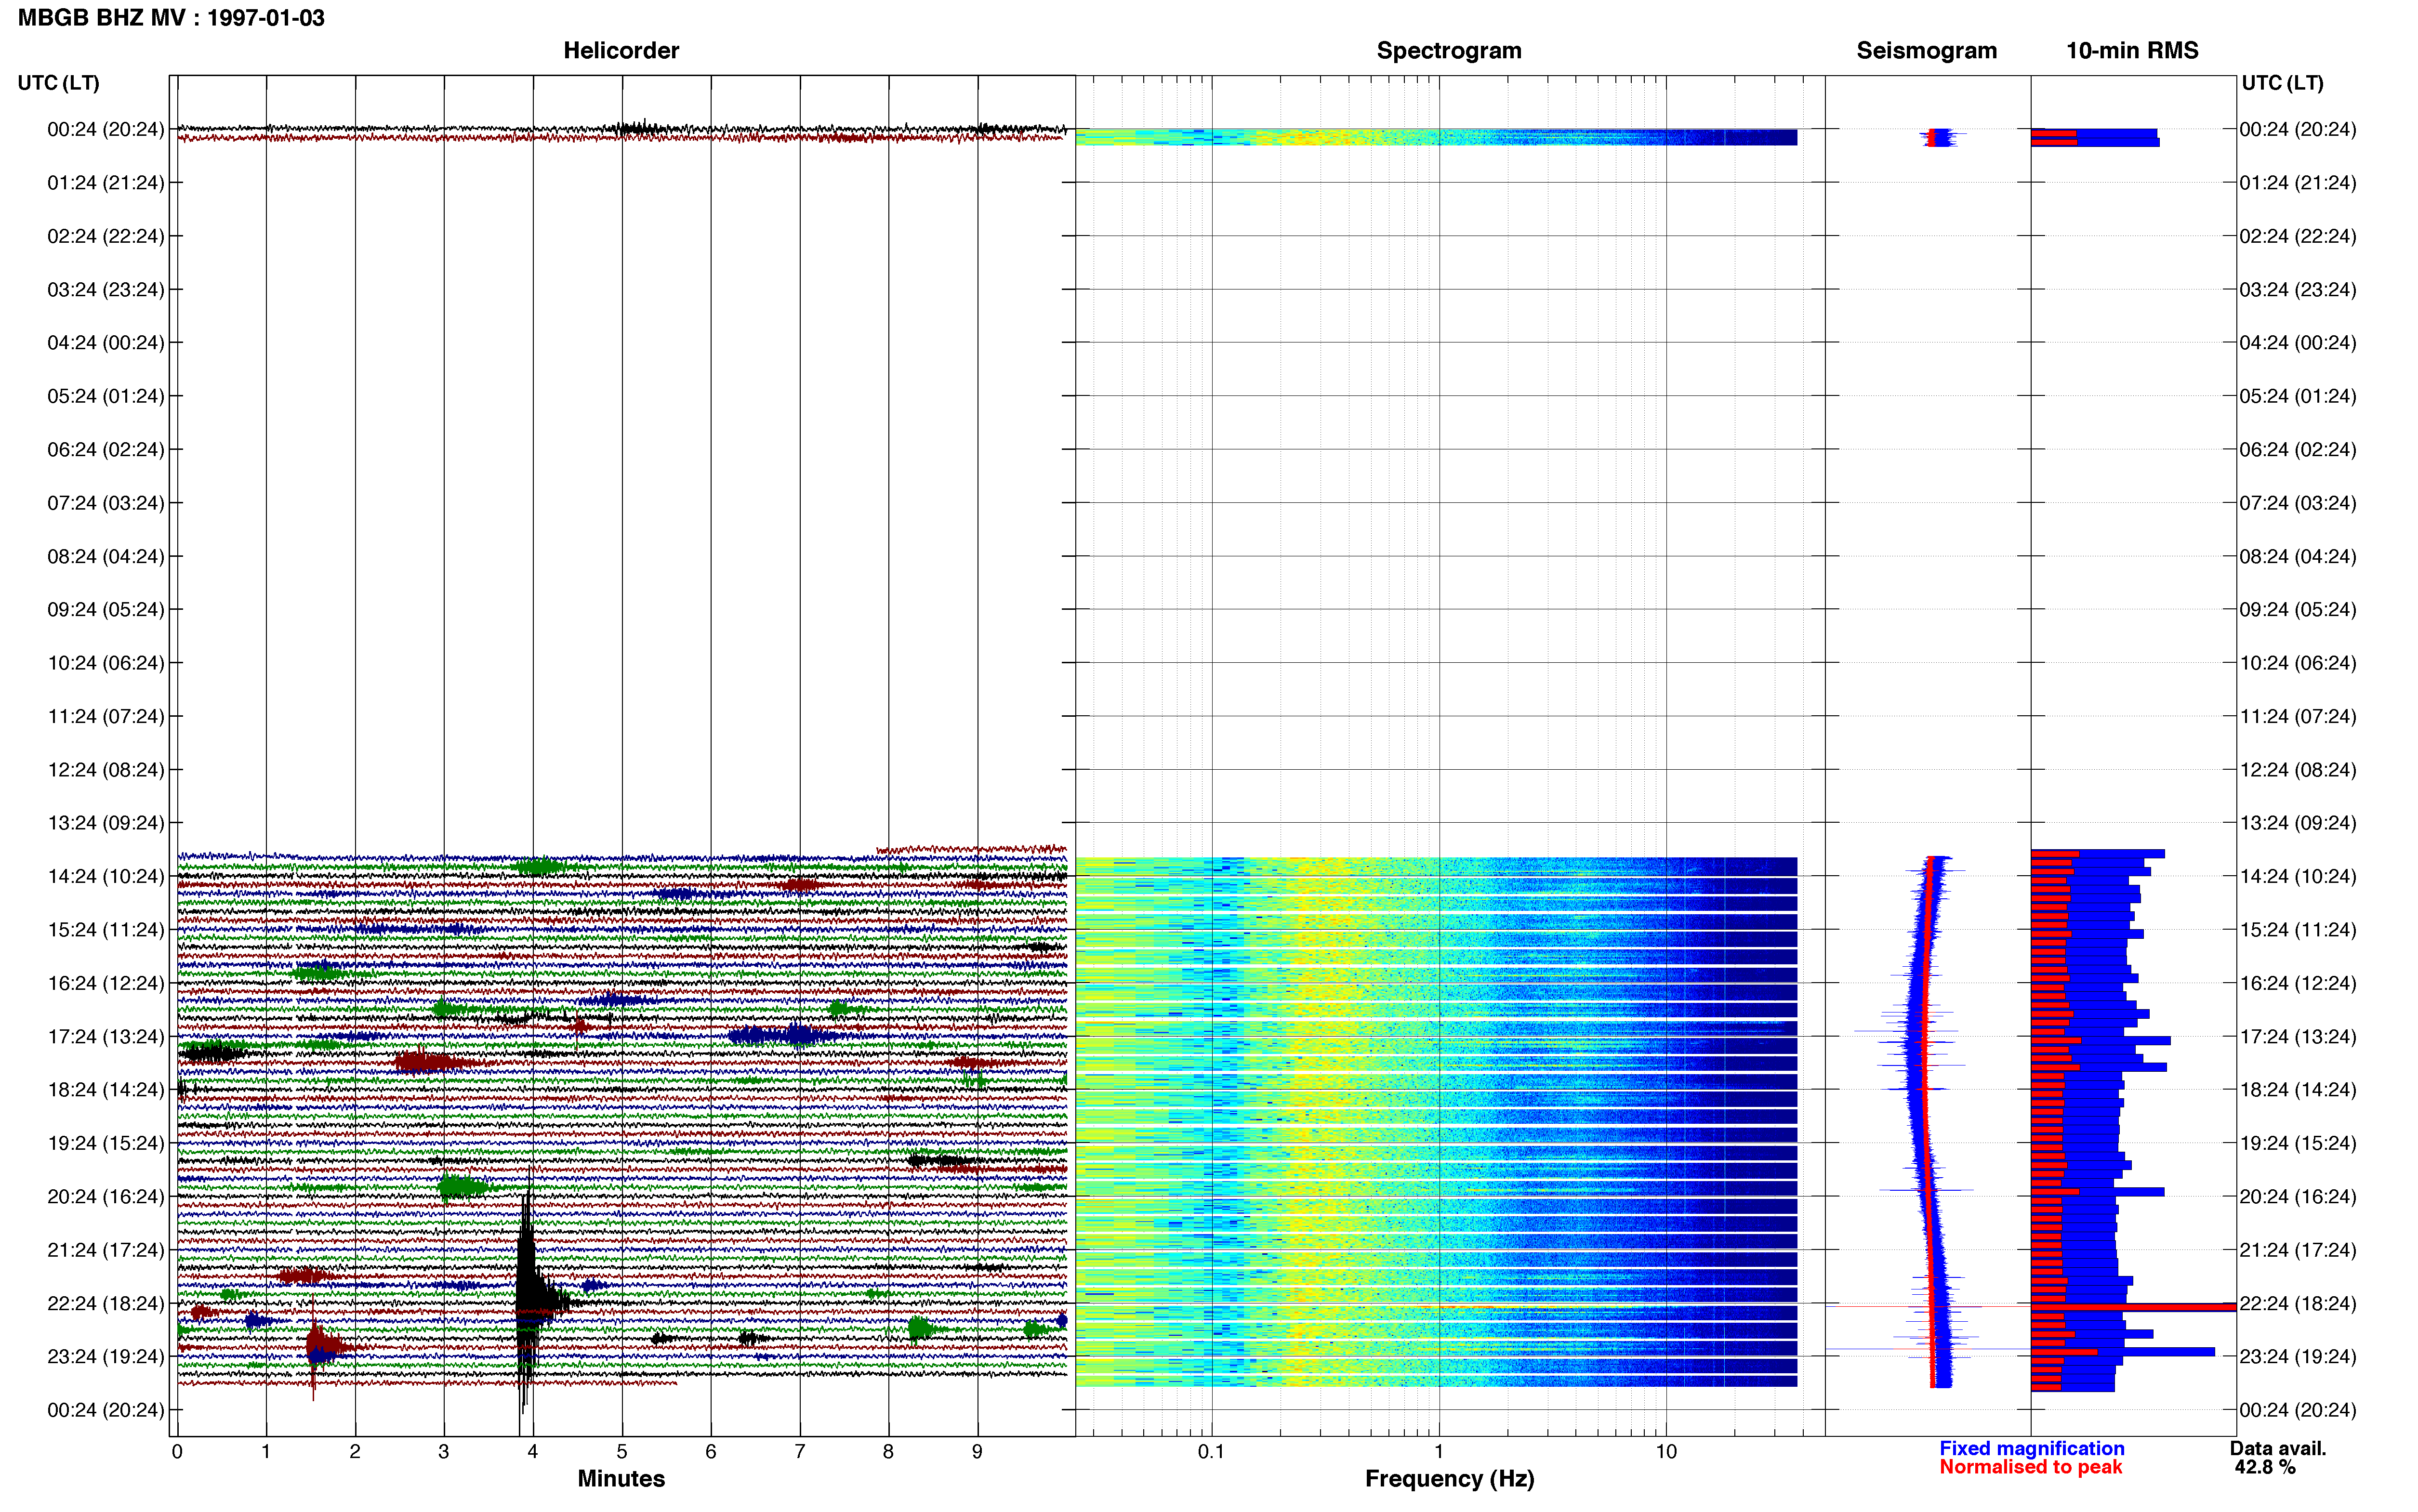Click the right 'UTC (LT)' axis header

click(x=2282, y=83)
